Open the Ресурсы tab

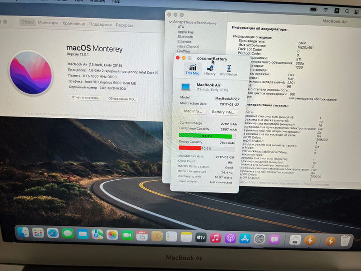click(x=124, y=25)
